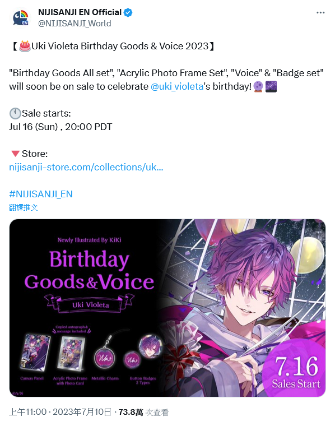
Task: Open the Birthday Goods promo image
Action: tap(167, 308)
